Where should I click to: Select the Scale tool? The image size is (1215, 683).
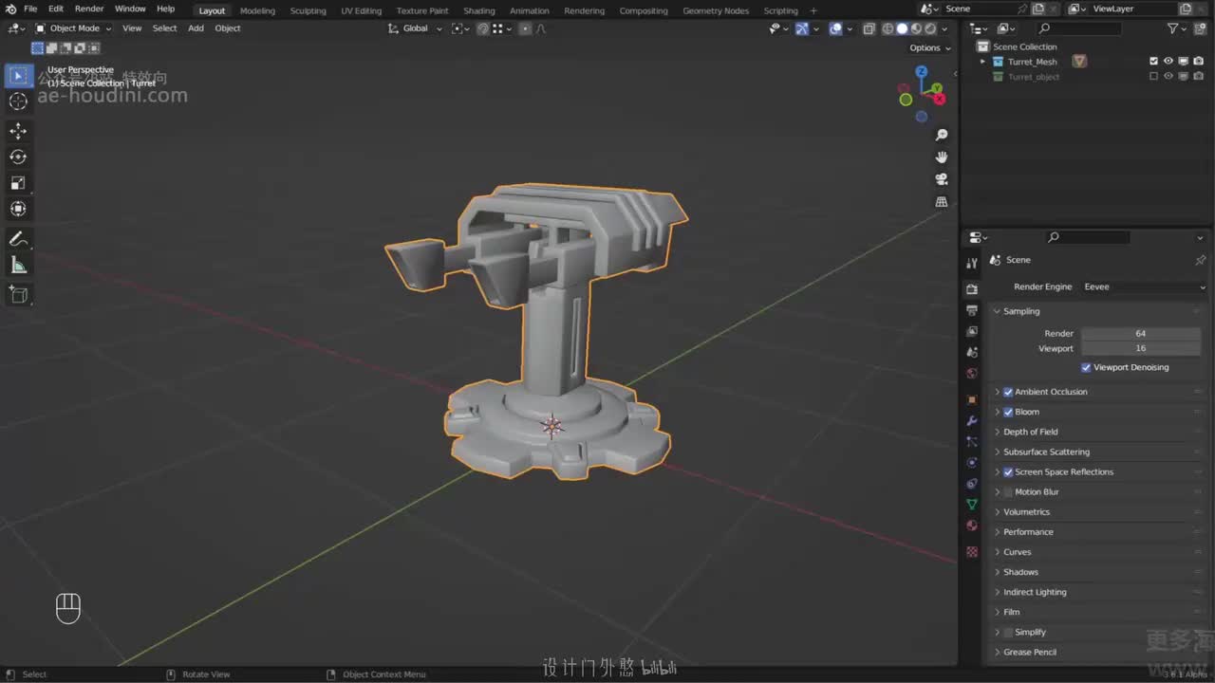point(18,183)
